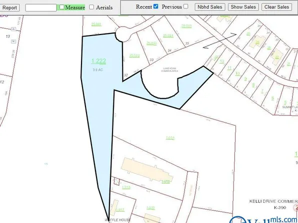Image resolution: width=298 pixels, height=223 pixels.
Task: Open parcel link 25.034
Action: pos(168,35)
